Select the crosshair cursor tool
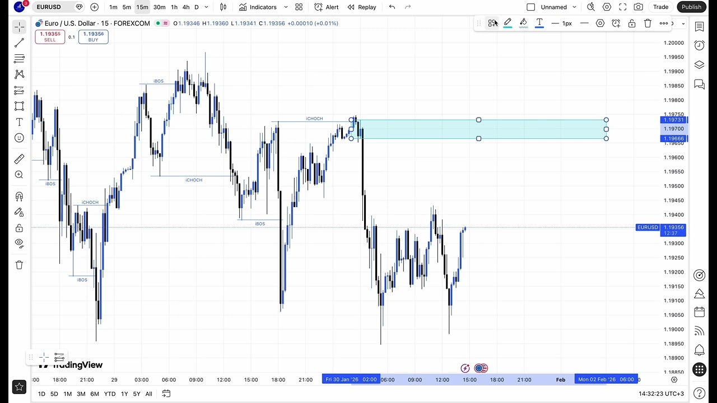Viewport: 717px width, 403px height. [x=19, y=27]
